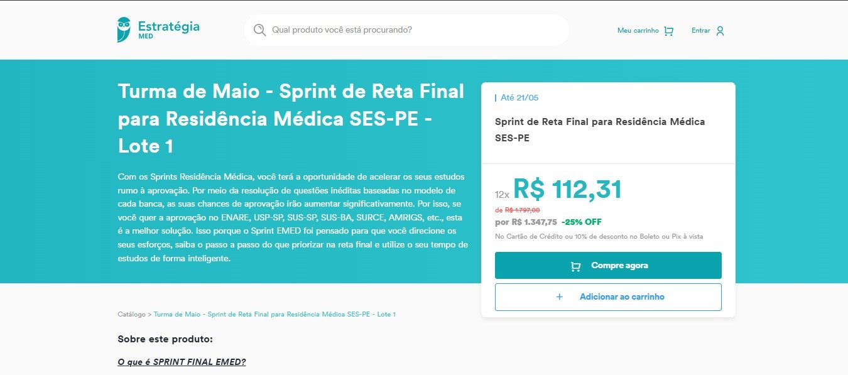Click the Estratégia MED owl logo
The width and height of the screenshot is (848, 375).
(124, 30)
